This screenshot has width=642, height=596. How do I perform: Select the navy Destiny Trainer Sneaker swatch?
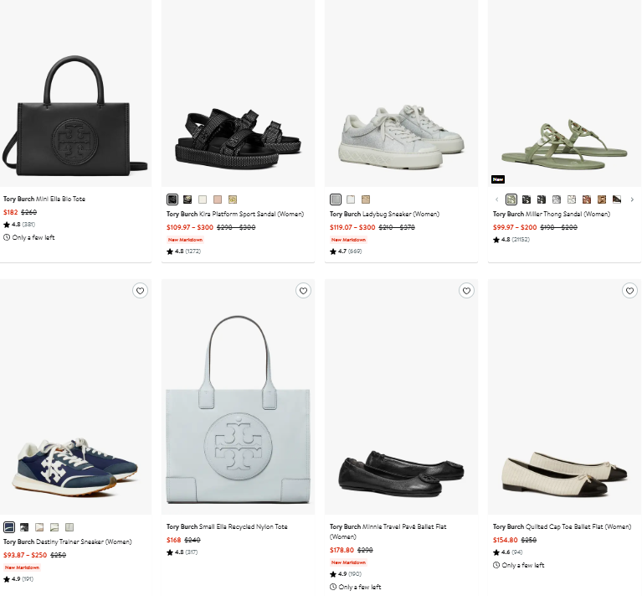pos(9,527)
